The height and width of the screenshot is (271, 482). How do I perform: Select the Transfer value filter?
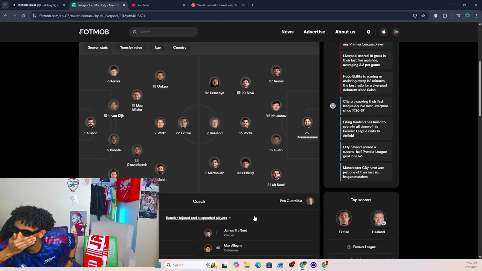131,47
